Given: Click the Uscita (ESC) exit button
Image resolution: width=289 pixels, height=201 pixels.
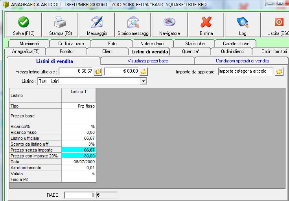Looking at the screenshot, I should tap(275, 25).
